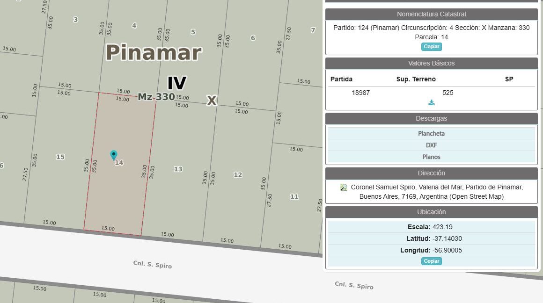
Task: Select parcel 13 on the map
Action: click(178, 169)
